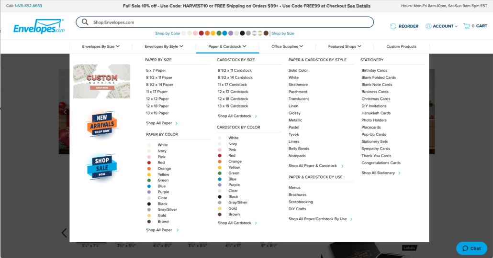Open the Custom Products menu item
Image resolution: width=493 pixels, height=258 pixels.
pyautogui.click(x=401, y=46)
